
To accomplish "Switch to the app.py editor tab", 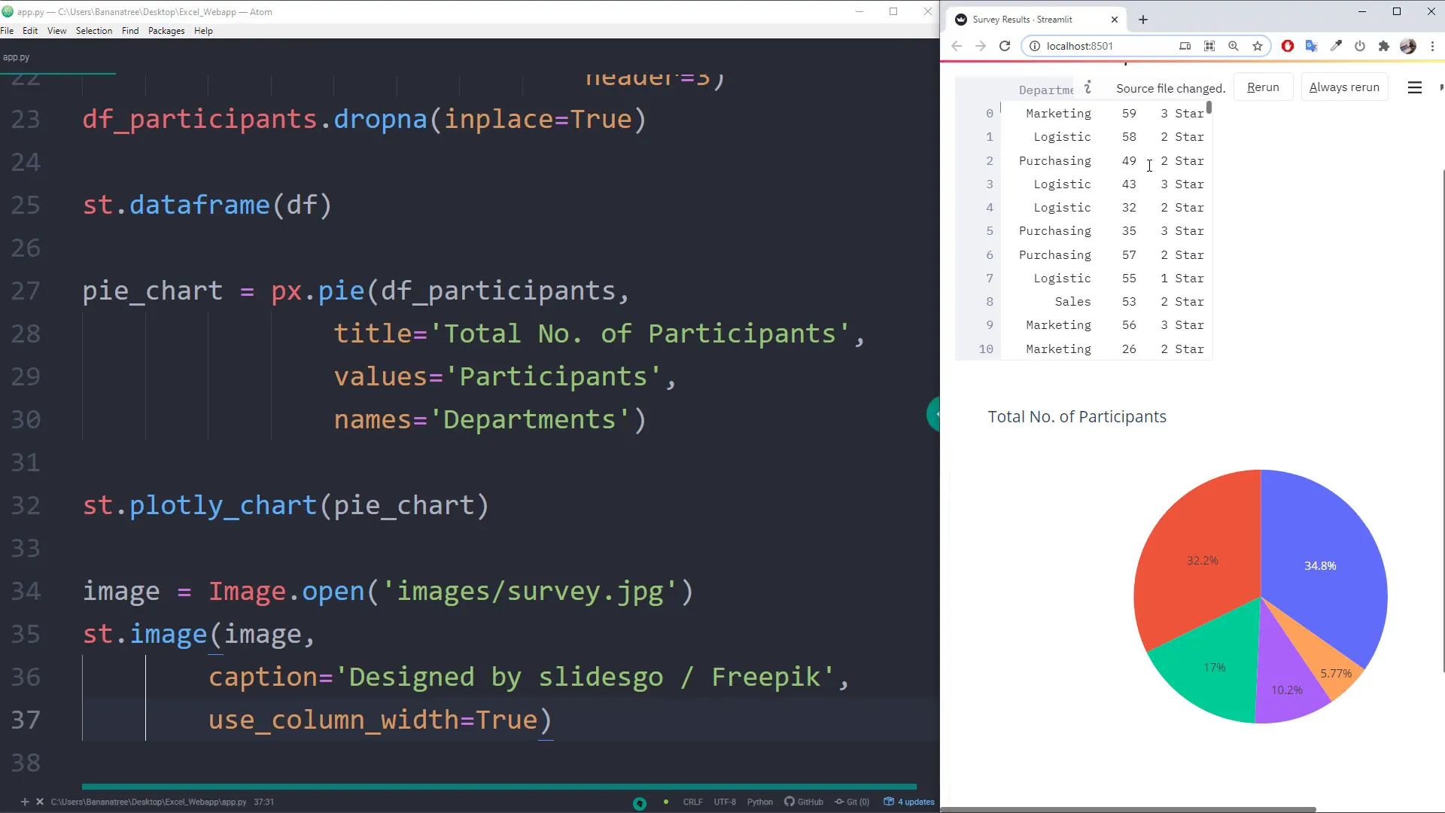I will [15, 56].
